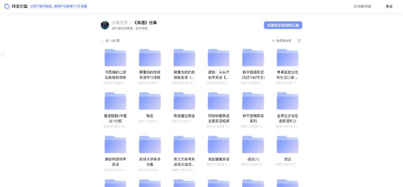This screenshot has width=403, height=187.
Task: Click the date under 语法(1)
Action: pos(253,165)
